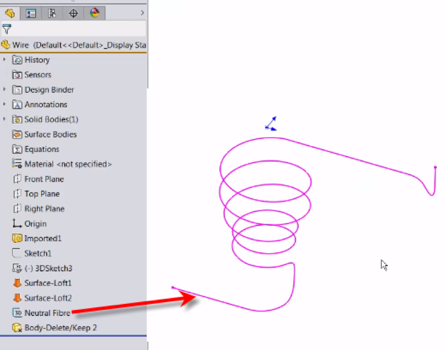445x350 pixels.
Task: Select the Front Plane label
Action: pyautogui.click(x=44, y=179)
